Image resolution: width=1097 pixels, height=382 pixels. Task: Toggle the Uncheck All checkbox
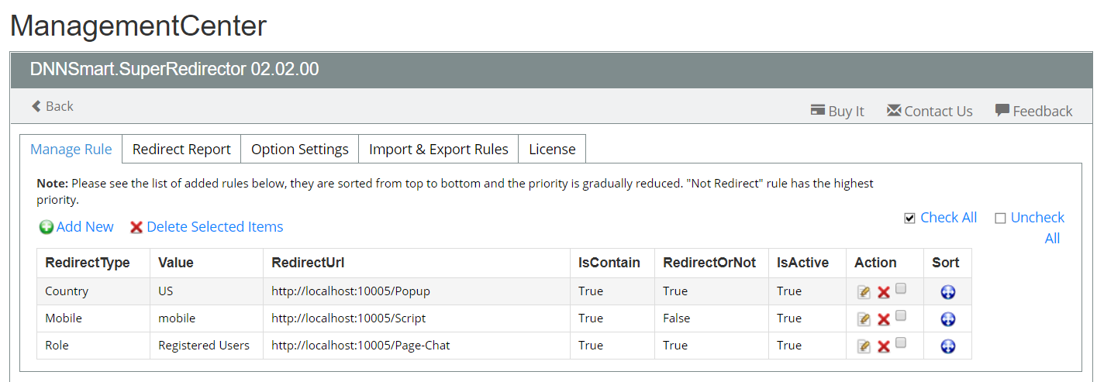coord(1000,219)
